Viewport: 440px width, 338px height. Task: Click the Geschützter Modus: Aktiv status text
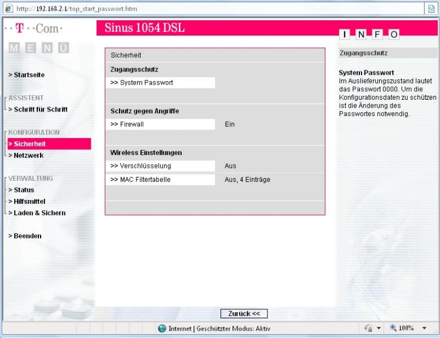tap(234, 328)
